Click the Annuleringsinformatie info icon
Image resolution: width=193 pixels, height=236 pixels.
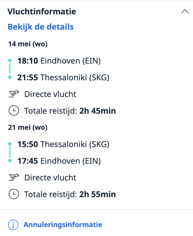13,225
